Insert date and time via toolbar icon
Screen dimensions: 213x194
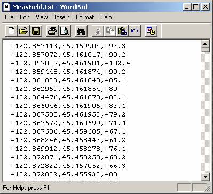tap(151, 31)
